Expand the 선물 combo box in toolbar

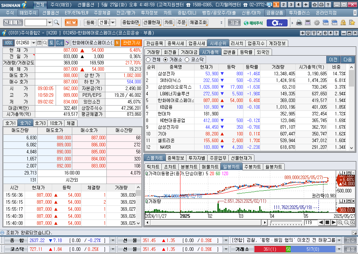coord(113,23)
